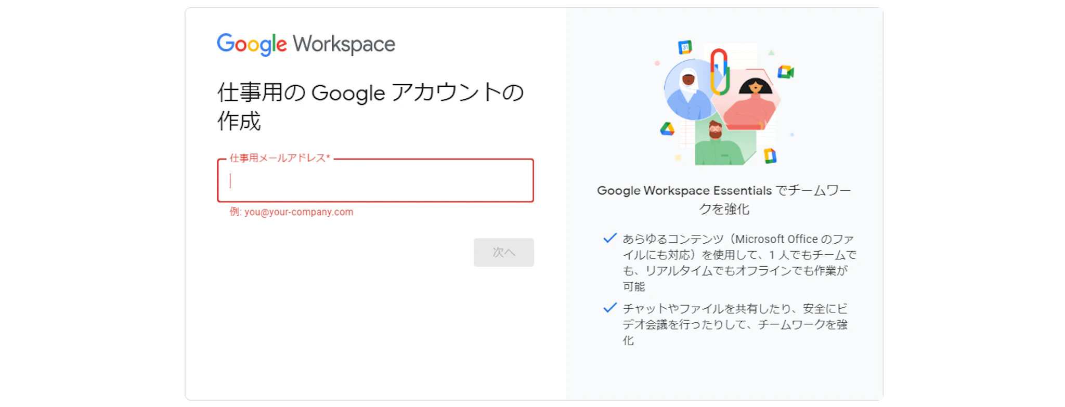Click the Google Calendar icon in illustration
Screen dimensions: 1065x407
tap(685, 47)
